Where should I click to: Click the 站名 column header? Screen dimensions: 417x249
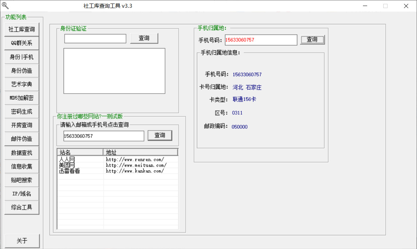(x=80, y=152)
